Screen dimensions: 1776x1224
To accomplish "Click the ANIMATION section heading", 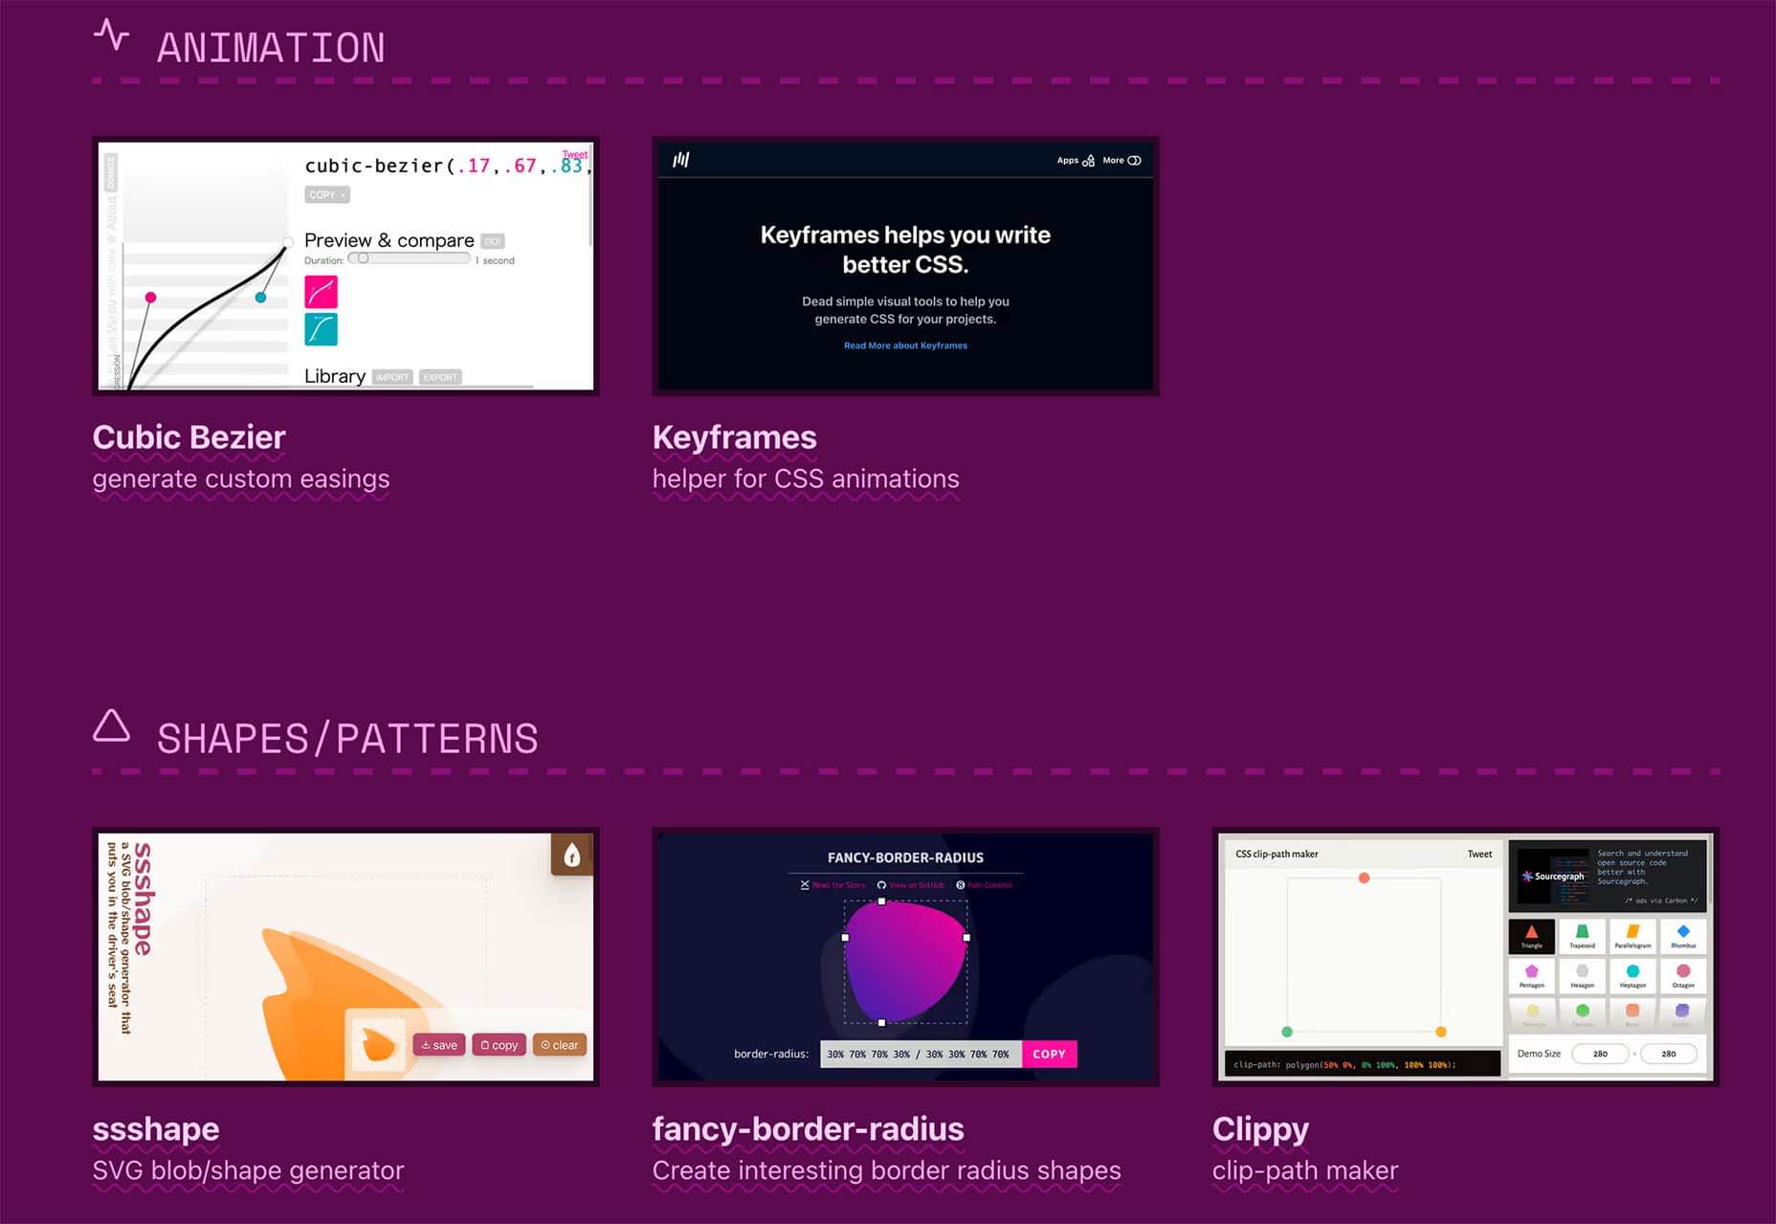I will point(271,48).
